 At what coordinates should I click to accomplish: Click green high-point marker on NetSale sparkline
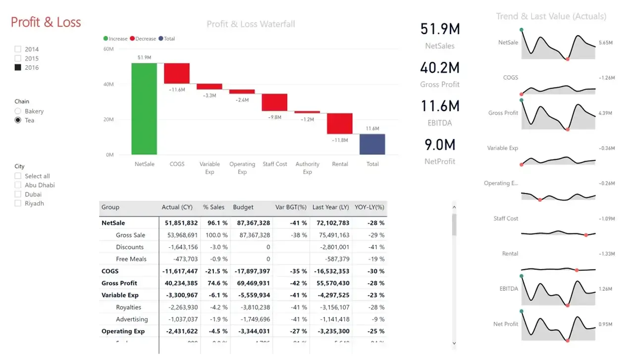[x=522, y=30]
